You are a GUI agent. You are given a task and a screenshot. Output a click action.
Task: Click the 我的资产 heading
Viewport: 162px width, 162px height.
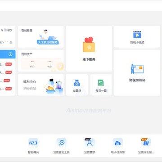[27, 54]
